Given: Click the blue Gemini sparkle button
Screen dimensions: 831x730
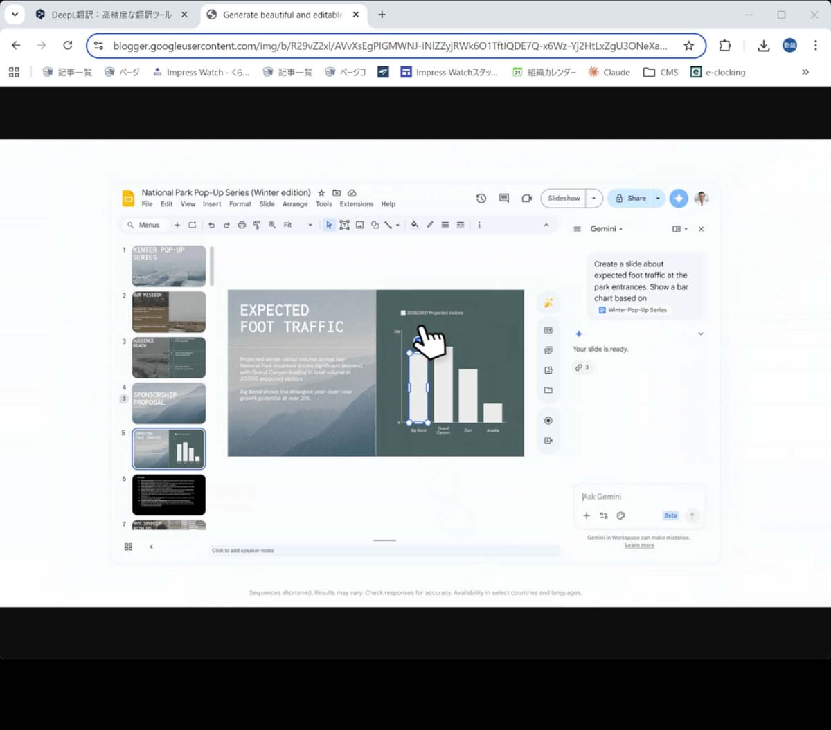Looking at the screenshot, I should pyautogui.click(x=679, y=198).
